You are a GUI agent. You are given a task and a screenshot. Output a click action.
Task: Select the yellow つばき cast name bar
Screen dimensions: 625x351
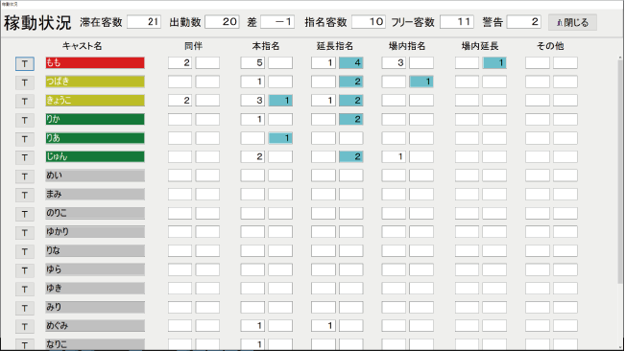[x=95, y=82]
